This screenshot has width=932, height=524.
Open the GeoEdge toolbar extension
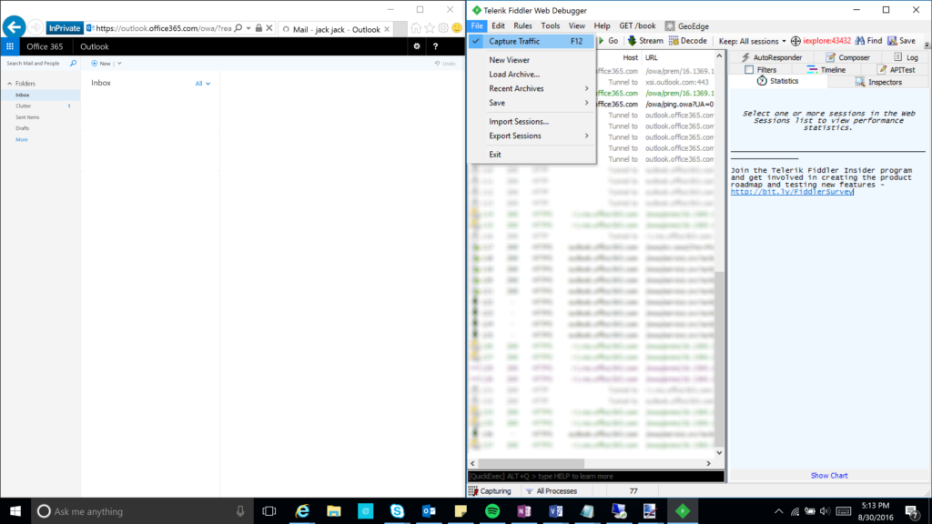[685, 25]
